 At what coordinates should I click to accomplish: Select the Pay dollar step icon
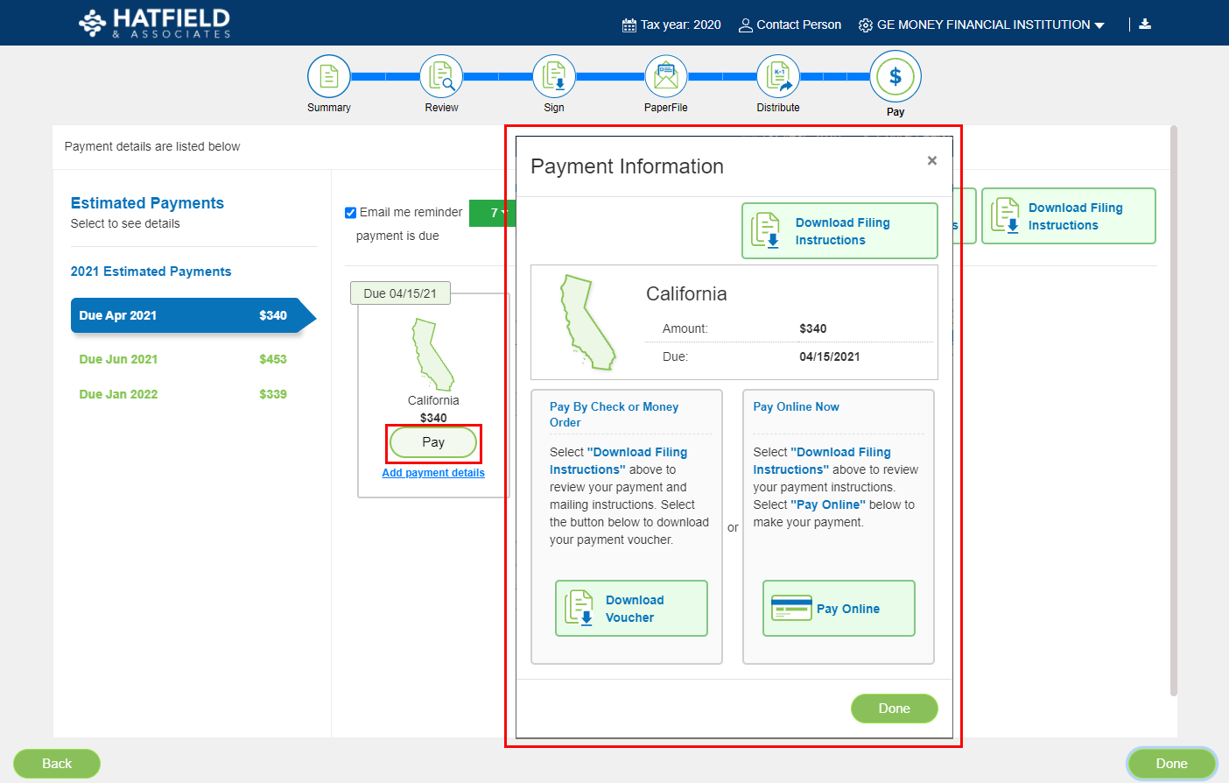895,76
